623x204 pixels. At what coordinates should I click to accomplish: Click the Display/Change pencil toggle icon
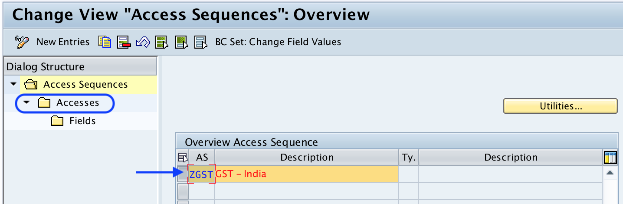(21, 42)
